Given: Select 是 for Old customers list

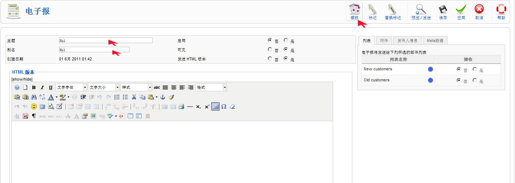Looking at the screenshot, I should 474,80.
